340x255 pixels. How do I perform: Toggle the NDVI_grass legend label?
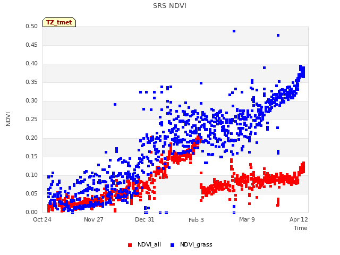[196, 244]
